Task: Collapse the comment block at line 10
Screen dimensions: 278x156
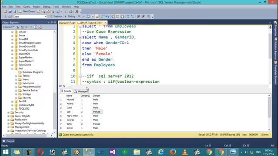Action: point(80,76)
